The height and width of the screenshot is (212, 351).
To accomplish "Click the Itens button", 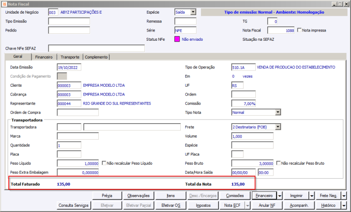I will 171,196.
